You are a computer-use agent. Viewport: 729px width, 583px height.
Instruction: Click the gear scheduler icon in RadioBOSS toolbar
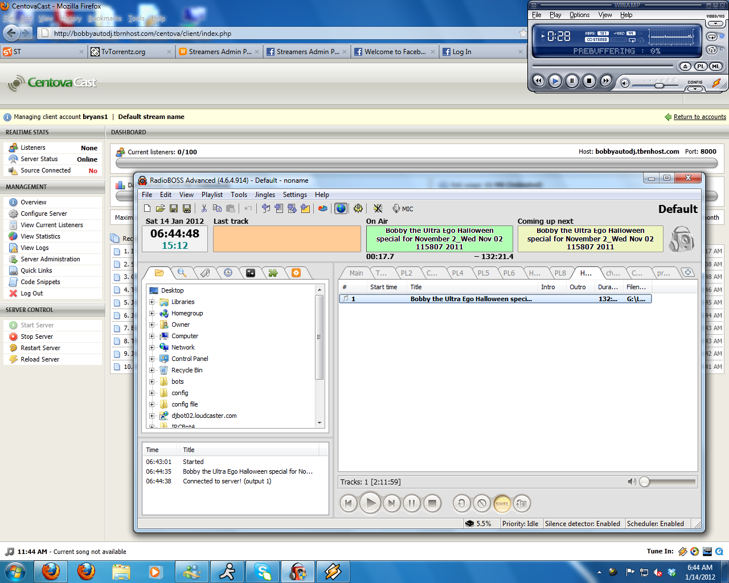pyautogui.click(x=358, y=208)
